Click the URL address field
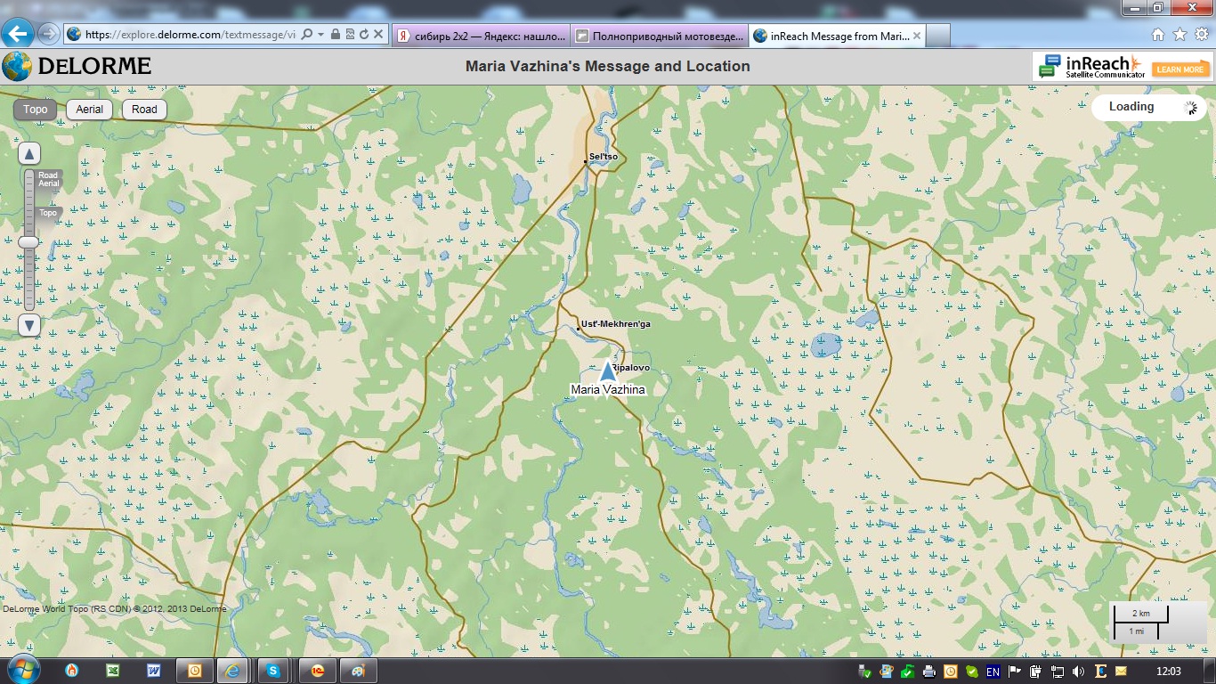 point(187,35)
